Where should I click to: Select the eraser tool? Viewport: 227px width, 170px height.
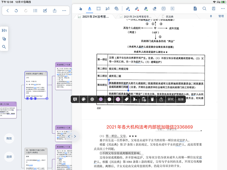(154, 8)
